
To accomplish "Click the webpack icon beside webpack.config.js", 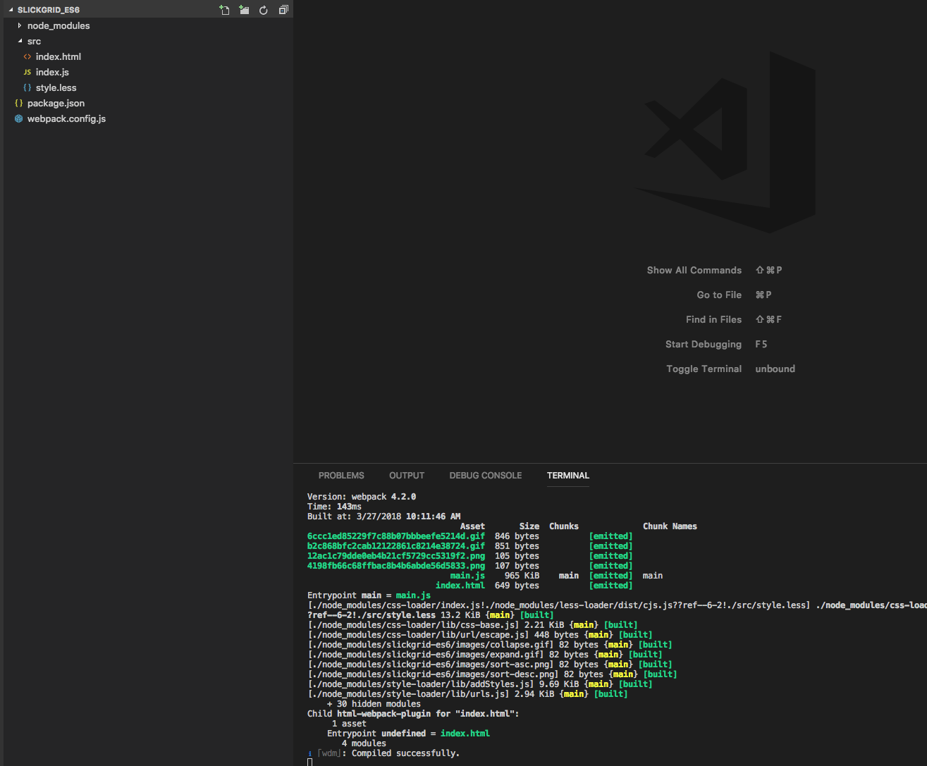I will [19, 118].
